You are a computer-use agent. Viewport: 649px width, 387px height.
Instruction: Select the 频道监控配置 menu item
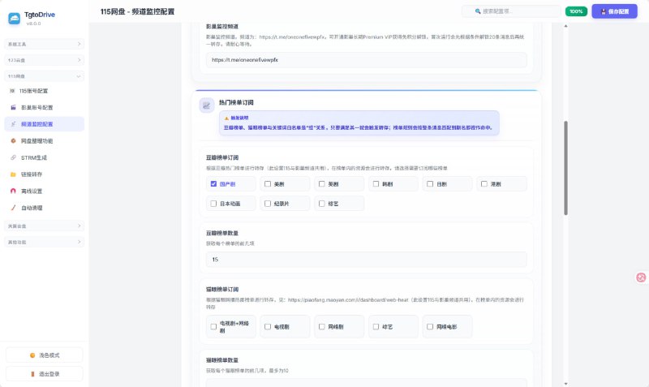[x=45, y=124]
